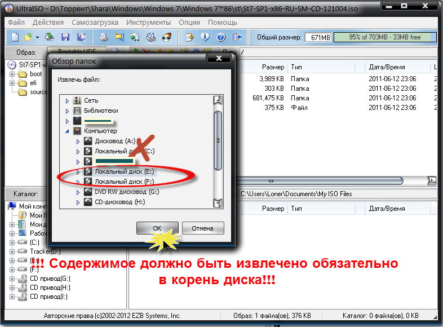443x327 pixels.
Task: Collapse the Компьютер node arrow
Action: [x=67, y=131]
